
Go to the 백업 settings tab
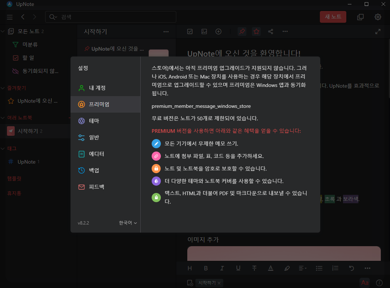[x=105, y=170]
